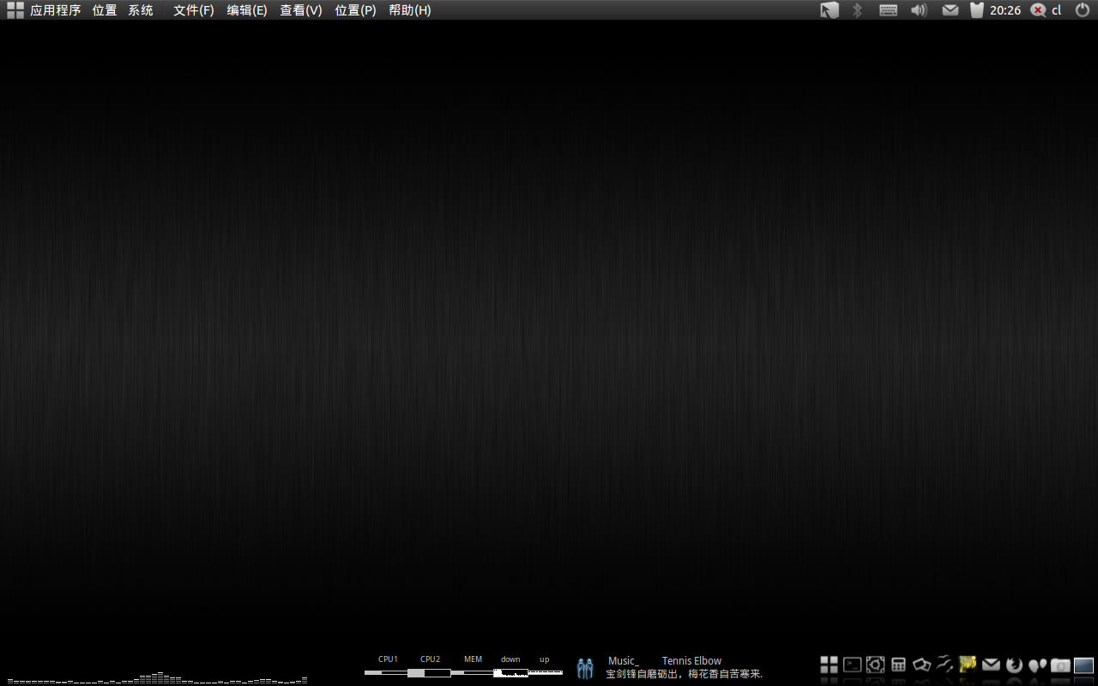Screen dimensions: 1098x686
Task: Open the yellow picture thumbnail in dock
Action: (x=968, y=665)
